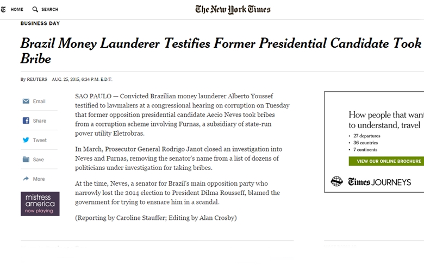Image resolution: width=424 pixels, height=266 pixels.
Task: Click the NYT "T" logo icon
Action: (x=4, y=9)
